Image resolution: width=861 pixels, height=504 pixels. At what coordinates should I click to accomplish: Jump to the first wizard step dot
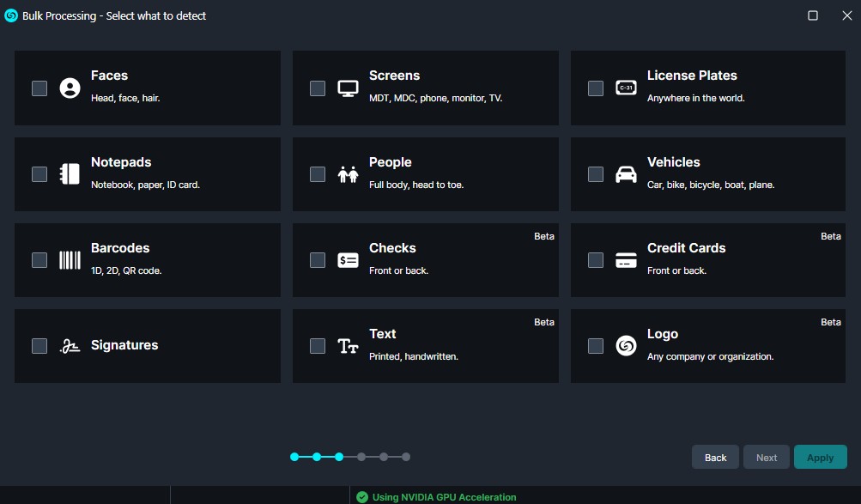tap(294, 457)
